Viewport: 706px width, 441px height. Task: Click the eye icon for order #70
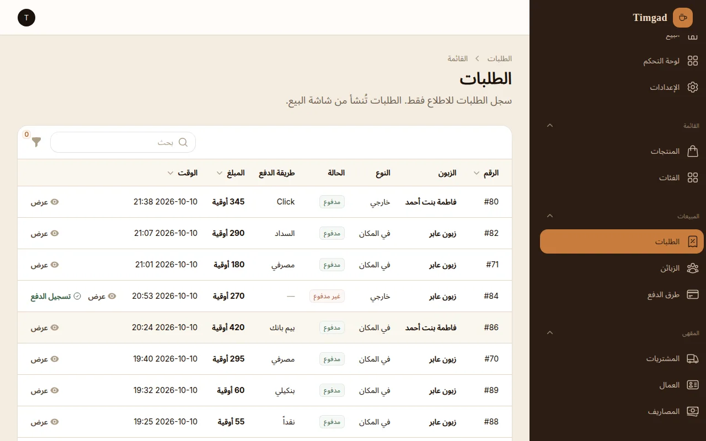pyautogui.click(x=55, y=359)
